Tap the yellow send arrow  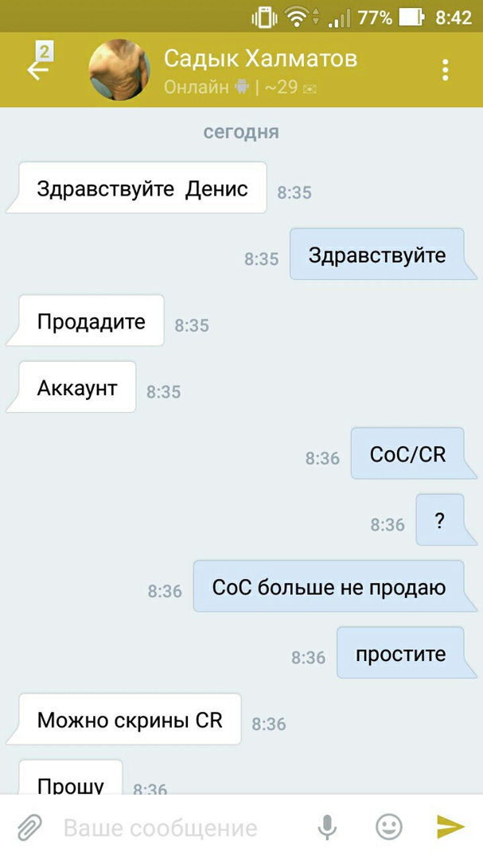pos(450,826)
